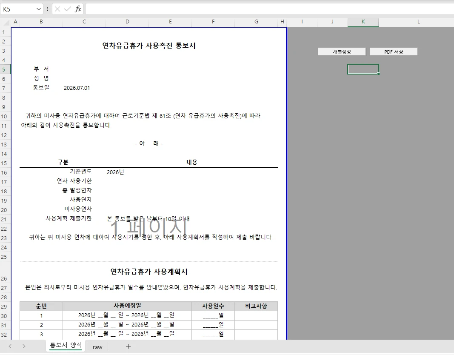Click the Enter checkmark icon in formula bar
This screenshot has width=454, height=355.
68,9
